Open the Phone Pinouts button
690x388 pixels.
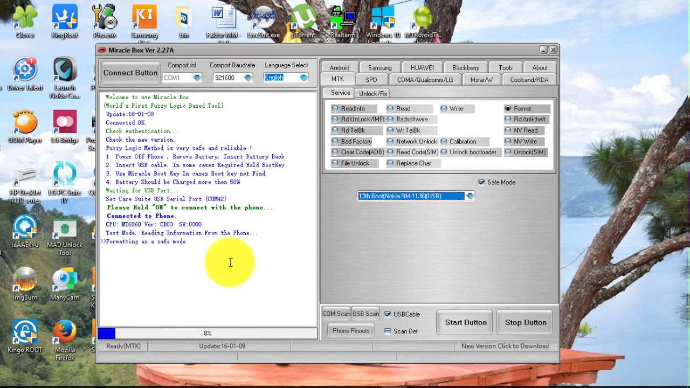coord(351,331)
